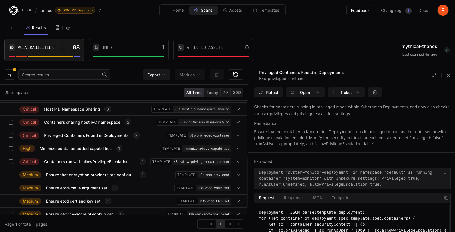Viewport: 455px width, 232px height.
Task: Copy the extracted deployment text
Action: [444, 174]
